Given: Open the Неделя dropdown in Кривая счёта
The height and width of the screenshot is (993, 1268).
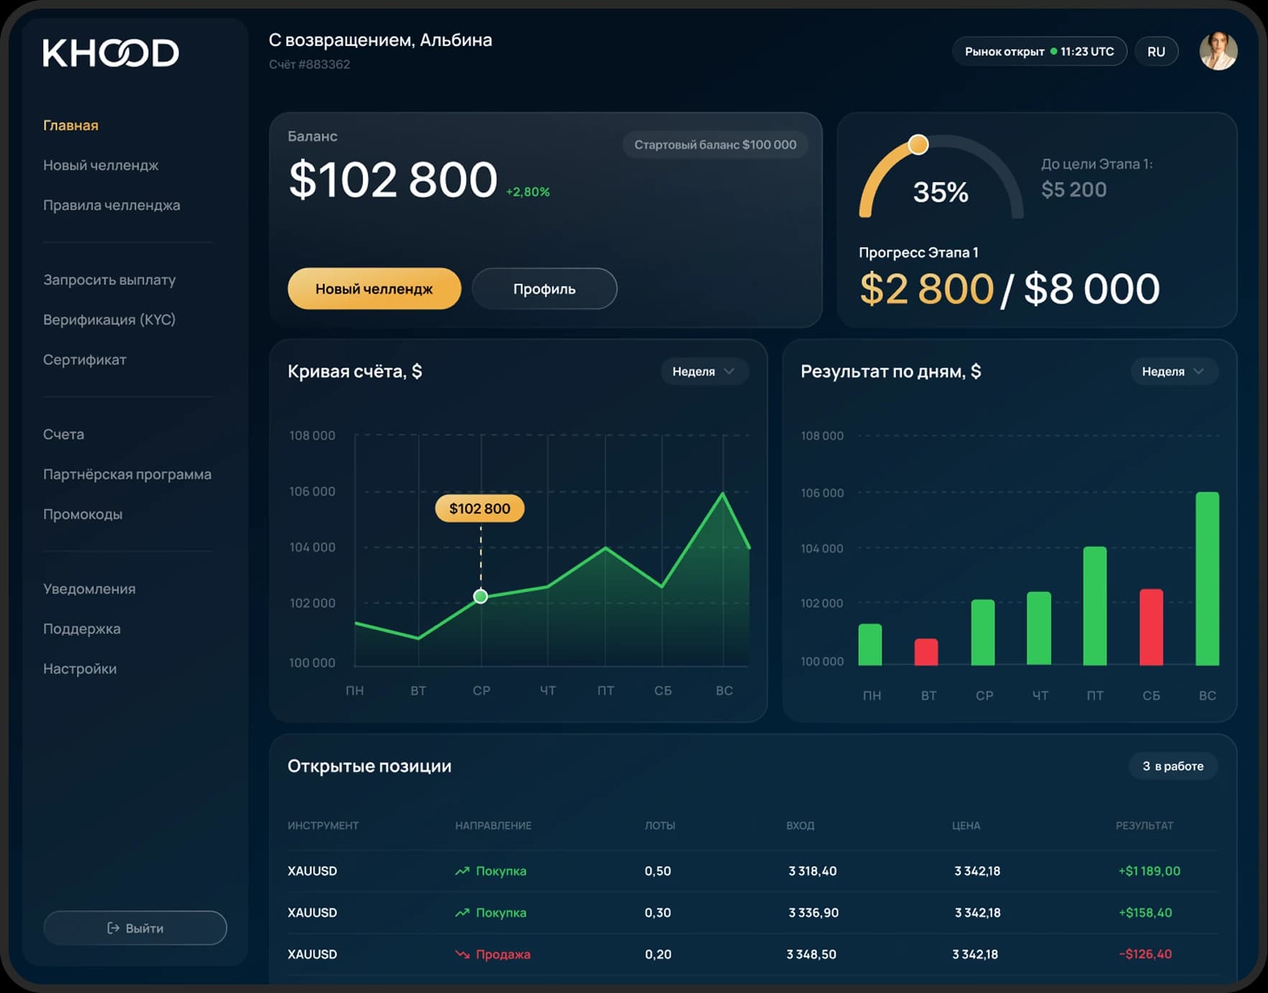Looking at the screenshot, I should click(704, 371).
